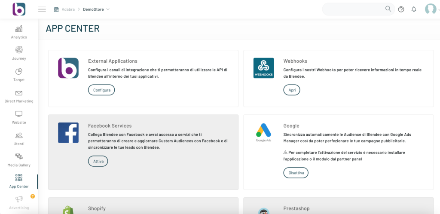Click Configura for External Applications
The width and height of the screenshot is (440, 214).
pyautogui.click(x=101, y=90)
